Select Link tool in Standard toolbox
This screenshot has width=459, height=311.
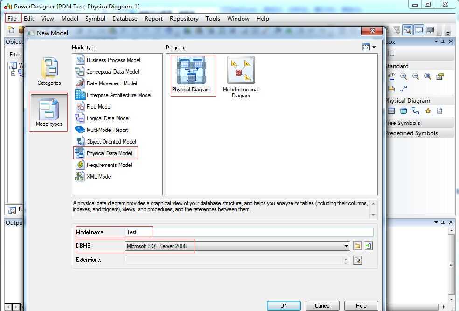pos(403,89)
